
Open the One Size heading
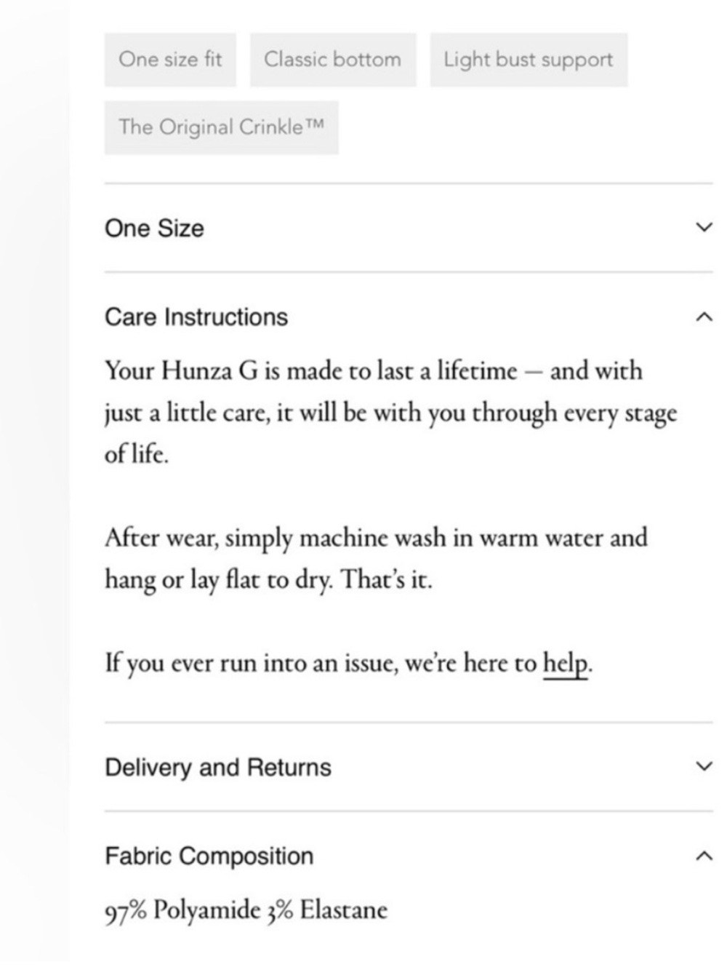(154, 228)
